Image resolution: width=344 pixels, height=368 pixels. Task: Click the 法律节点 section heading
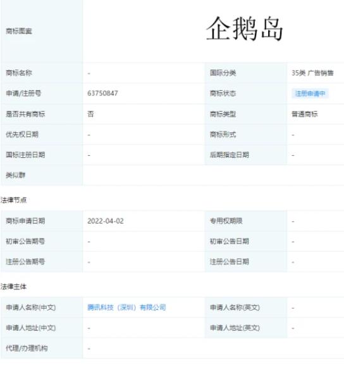[14, 200]
